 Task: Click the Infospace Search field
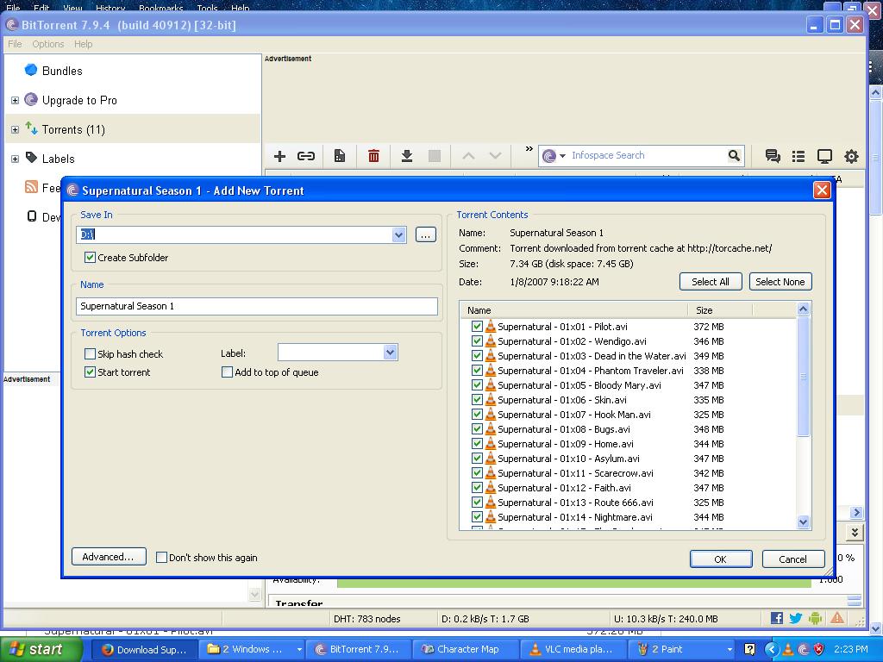tap(647, 155)
